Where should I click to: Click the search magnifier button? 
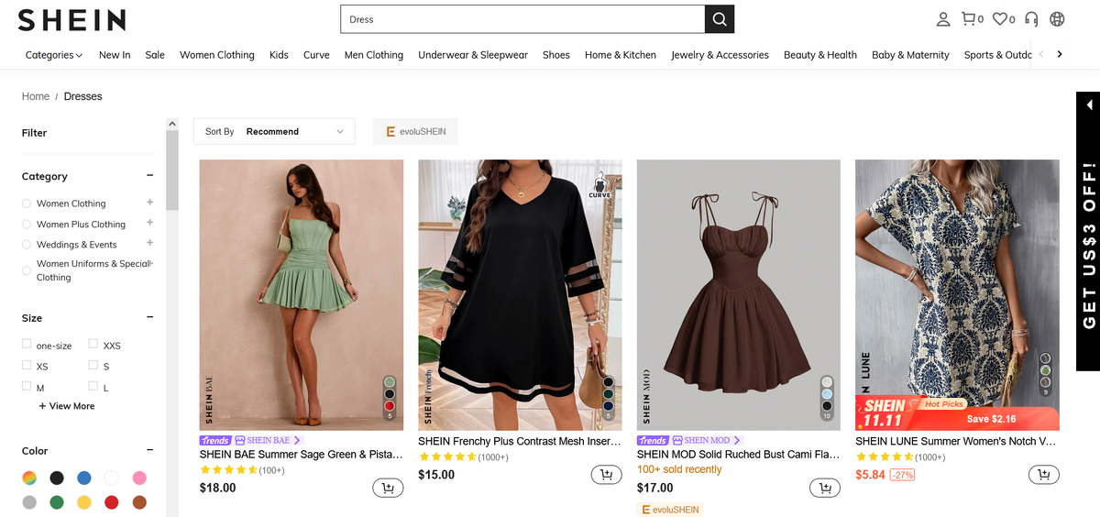coord(720,19)
